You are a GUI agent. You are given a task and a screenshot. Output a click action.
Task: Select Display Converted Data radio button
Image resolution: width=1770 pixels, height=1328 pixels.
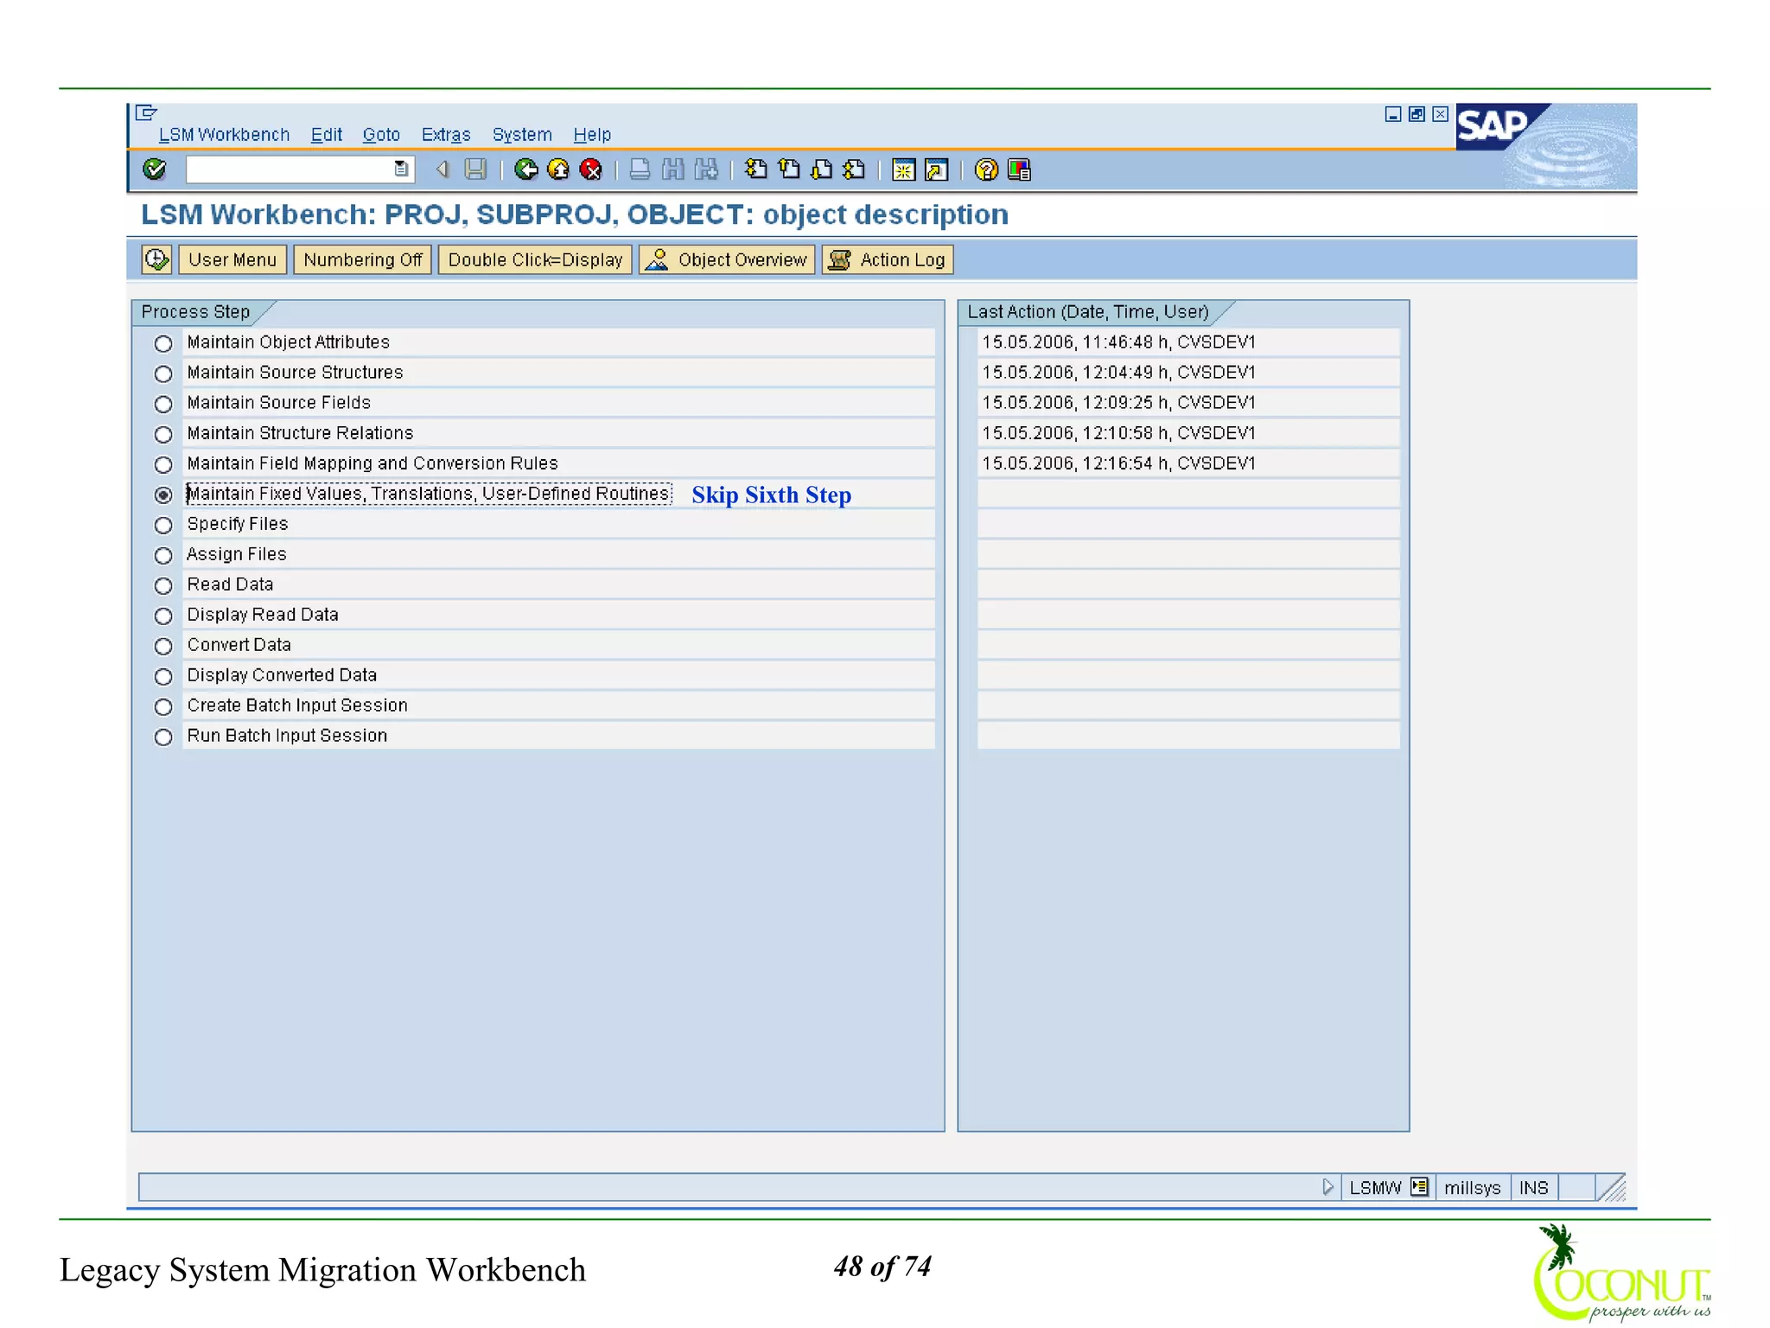(x=163, y=676)
